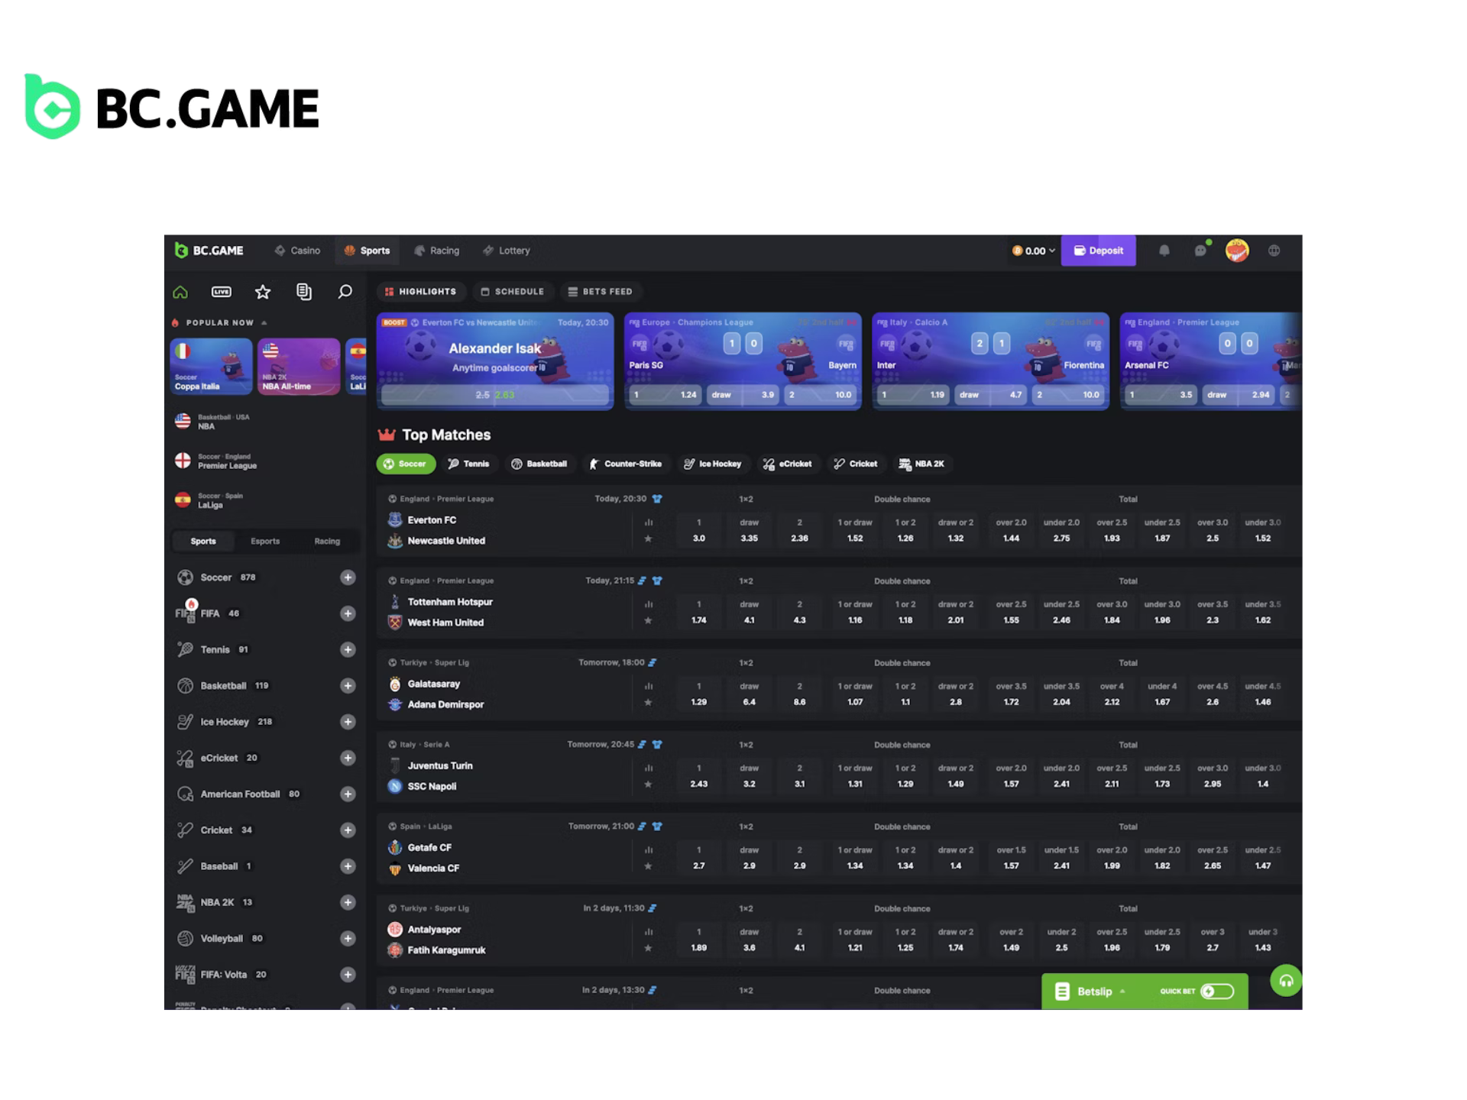Switch to the Schedule tab
Viewport: 1467px width, 1100px height.
(513, 292)
